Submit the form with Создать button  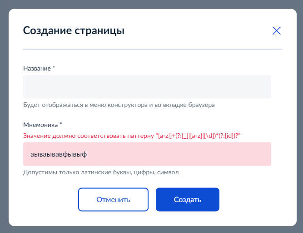(x=188, y=199)
